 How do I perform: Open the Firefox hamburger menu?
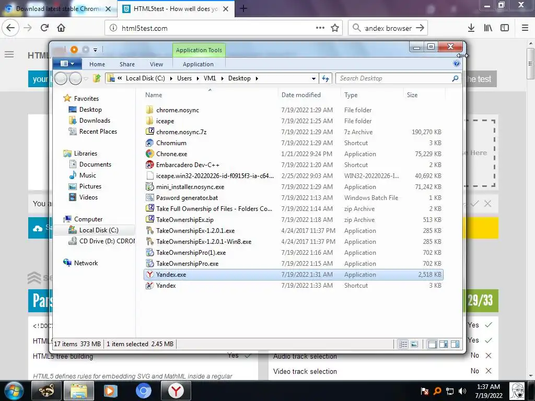(525, 28)
